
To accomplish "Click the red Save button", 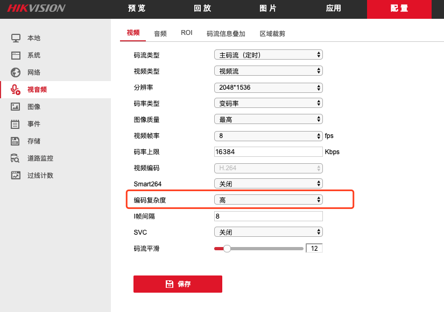I will click(178, 284).
